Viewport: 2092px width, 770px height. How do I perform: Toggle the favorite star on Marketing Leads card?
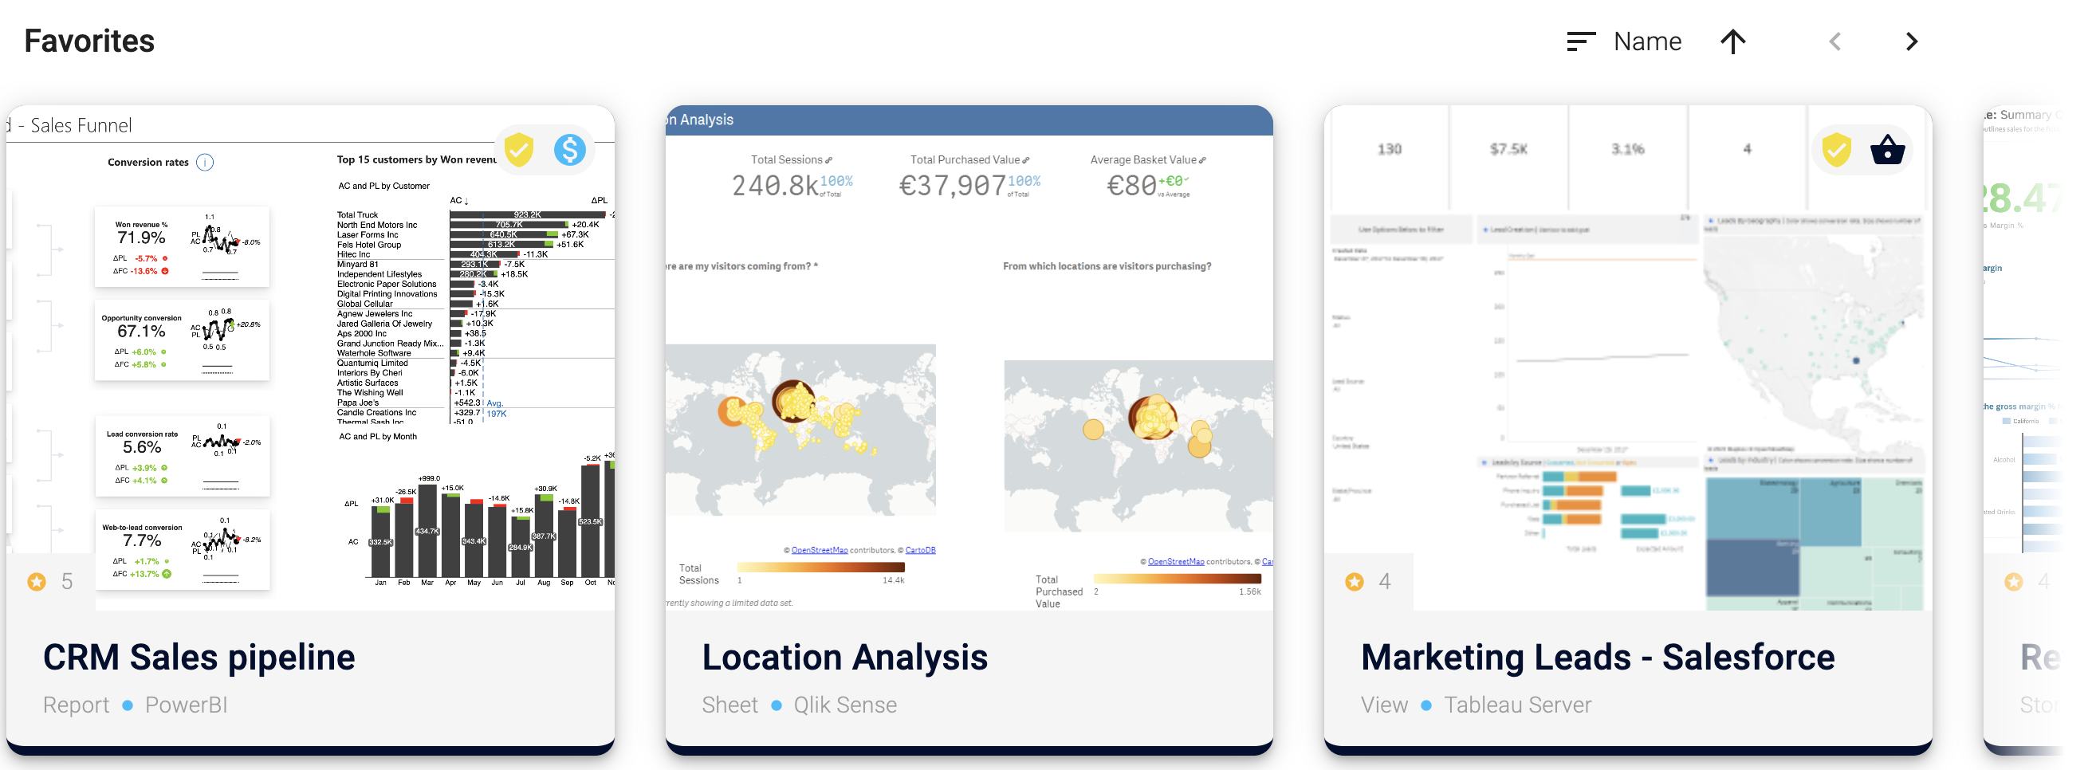1354,582
